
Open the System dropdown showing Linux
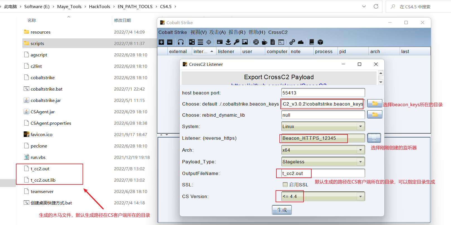click(x=323, y=126)
